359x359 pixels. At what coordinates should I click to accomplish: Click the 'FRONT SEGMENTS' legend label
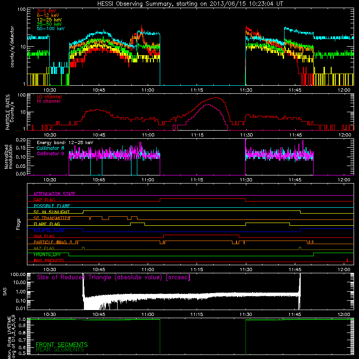point(62,345)
